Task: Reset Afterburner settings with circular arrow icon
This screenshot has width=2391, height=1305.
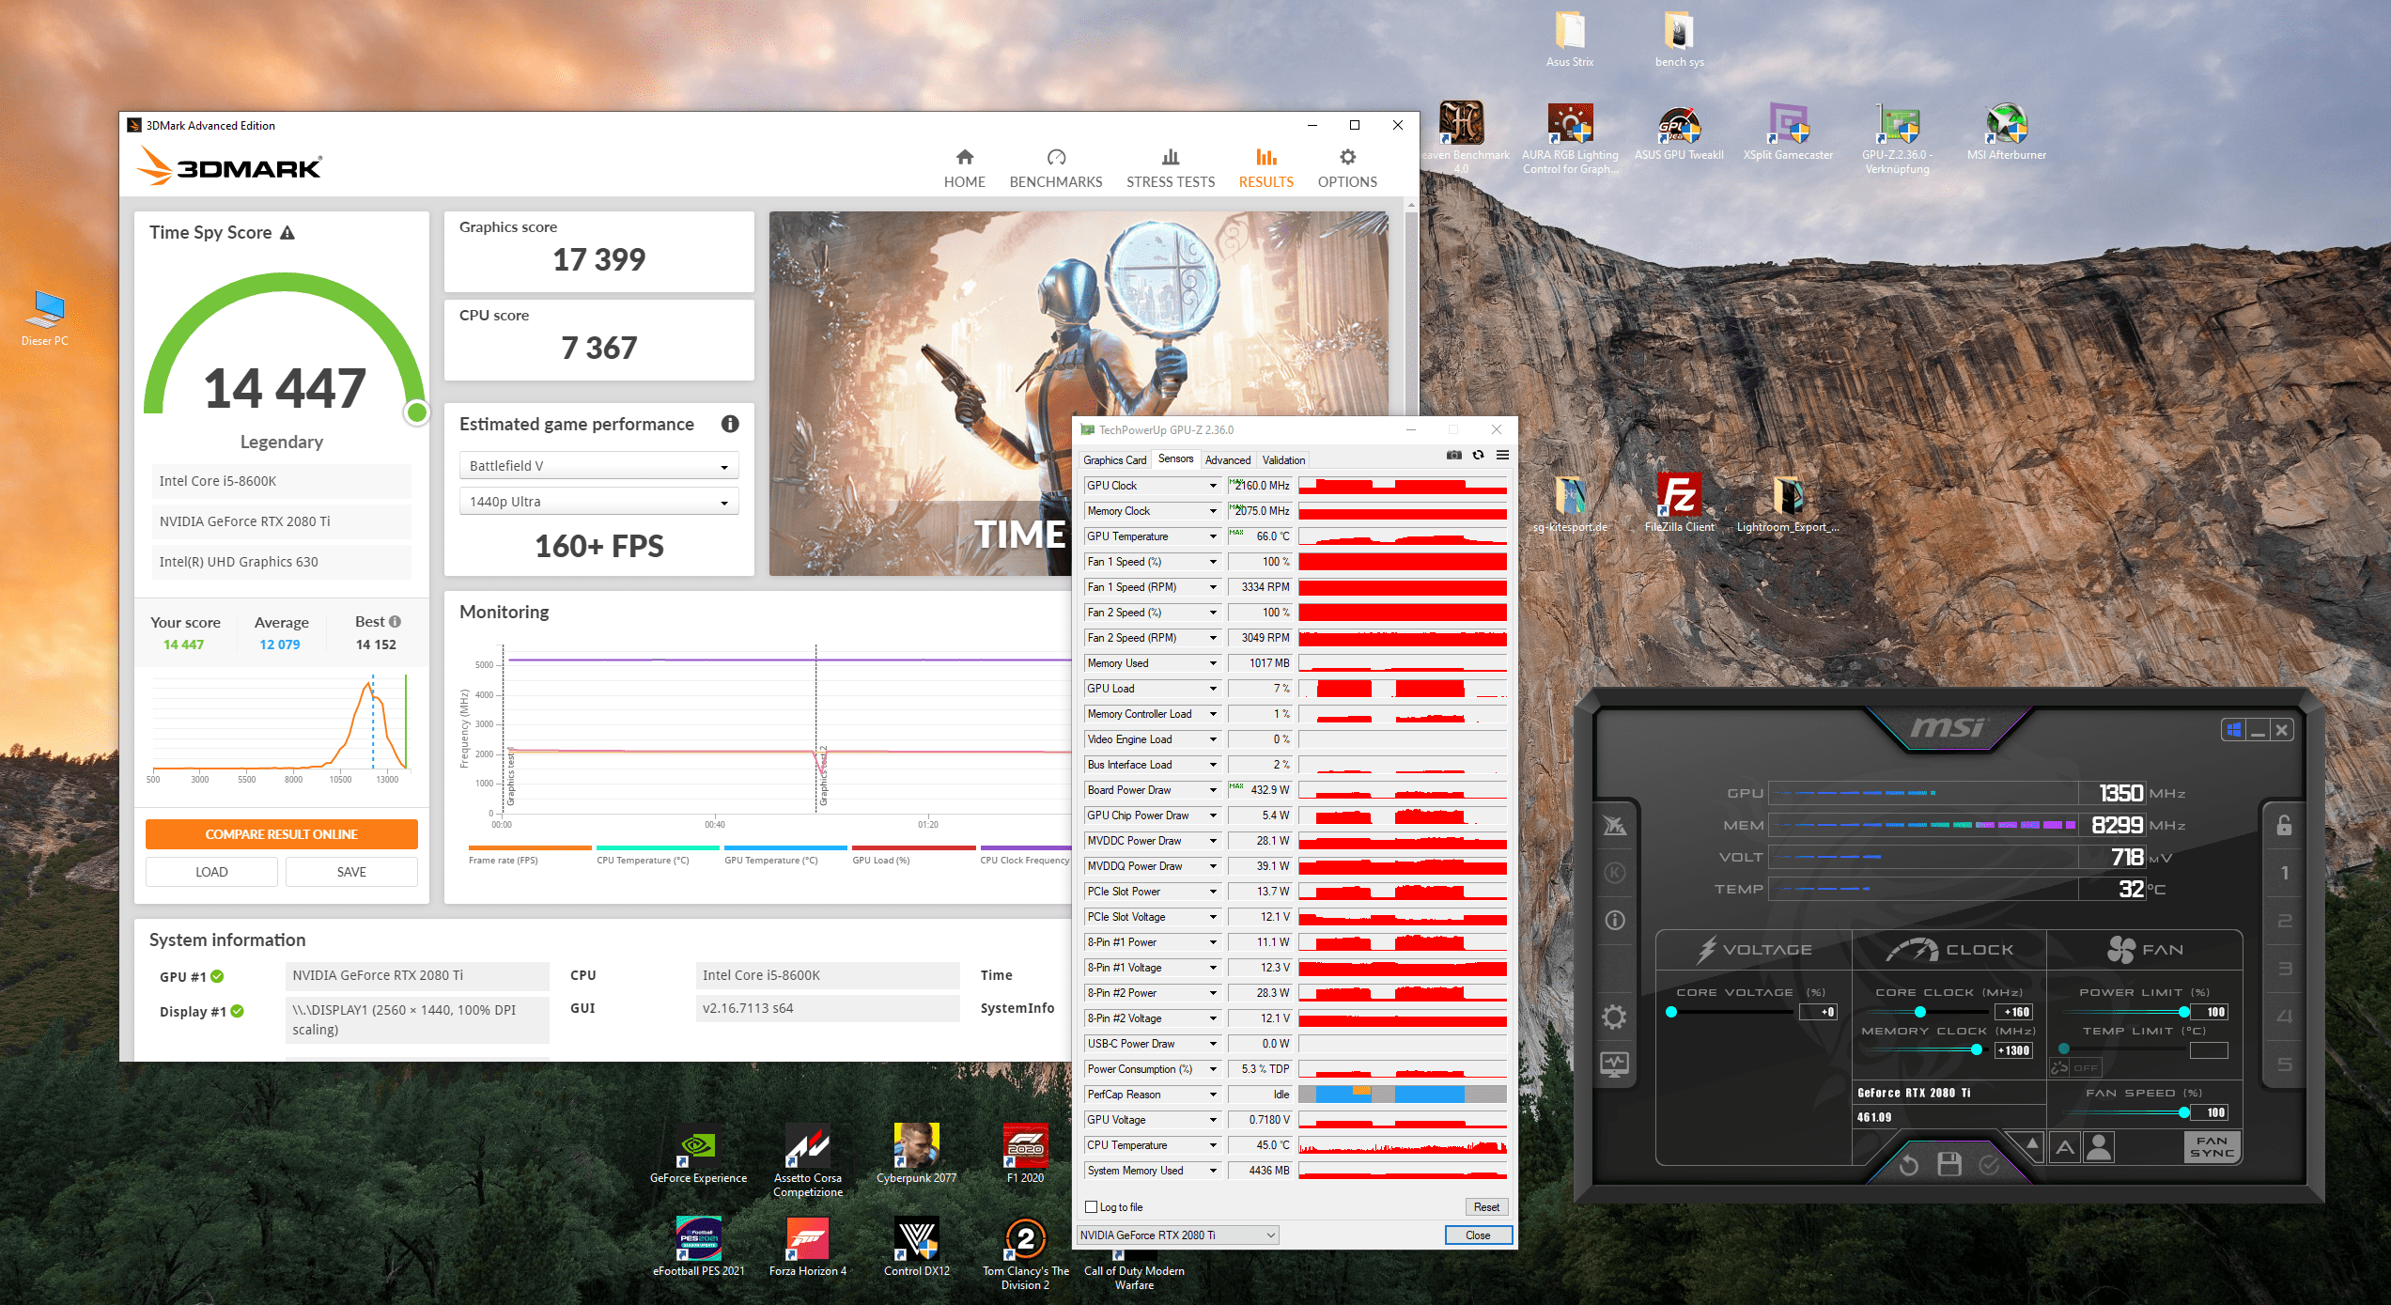Action: 1908,1166
